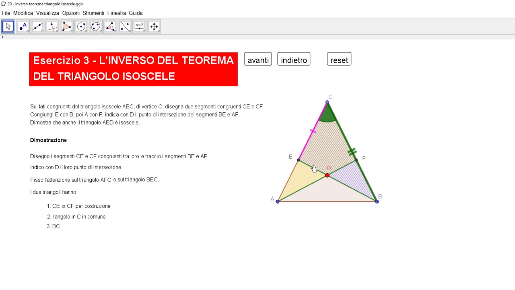Select the Move Graphics View tool
The image size is (515, 290).
154,27
